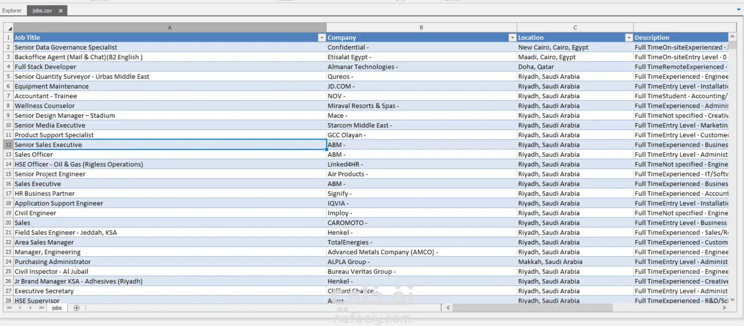Select column C header
The height and width of the screenshot is (326, 744).
click(575, 28)
